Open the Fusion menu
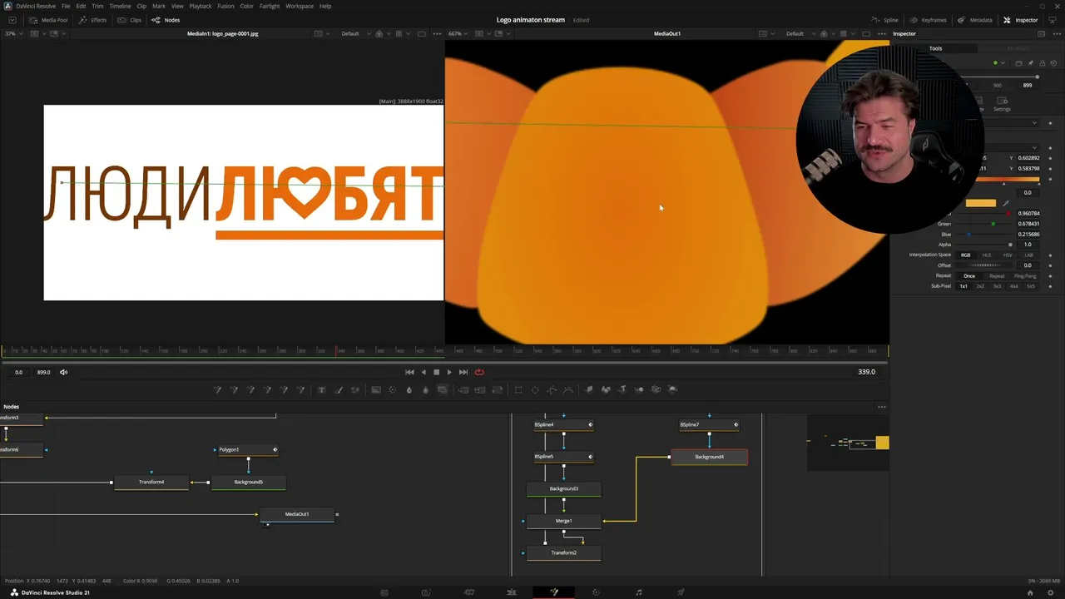 pyautogui.click(x=225, y=6)
